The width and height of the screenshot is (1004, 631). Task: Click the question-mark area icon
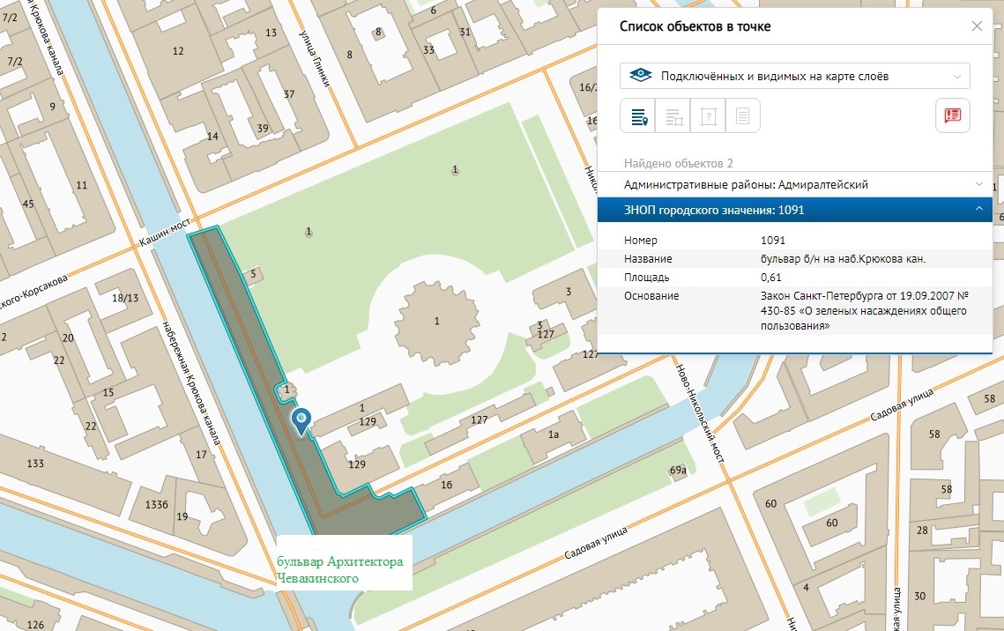(x=708, y=115)
